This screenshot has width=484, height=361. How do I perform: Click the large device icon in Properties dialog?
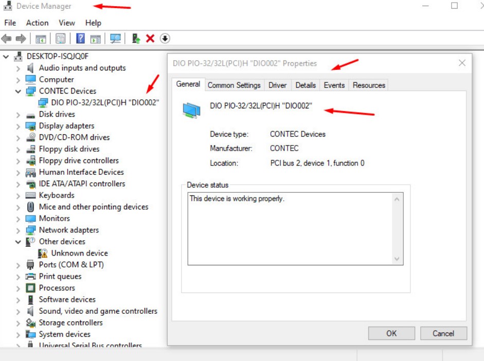[x=191, y=110]
